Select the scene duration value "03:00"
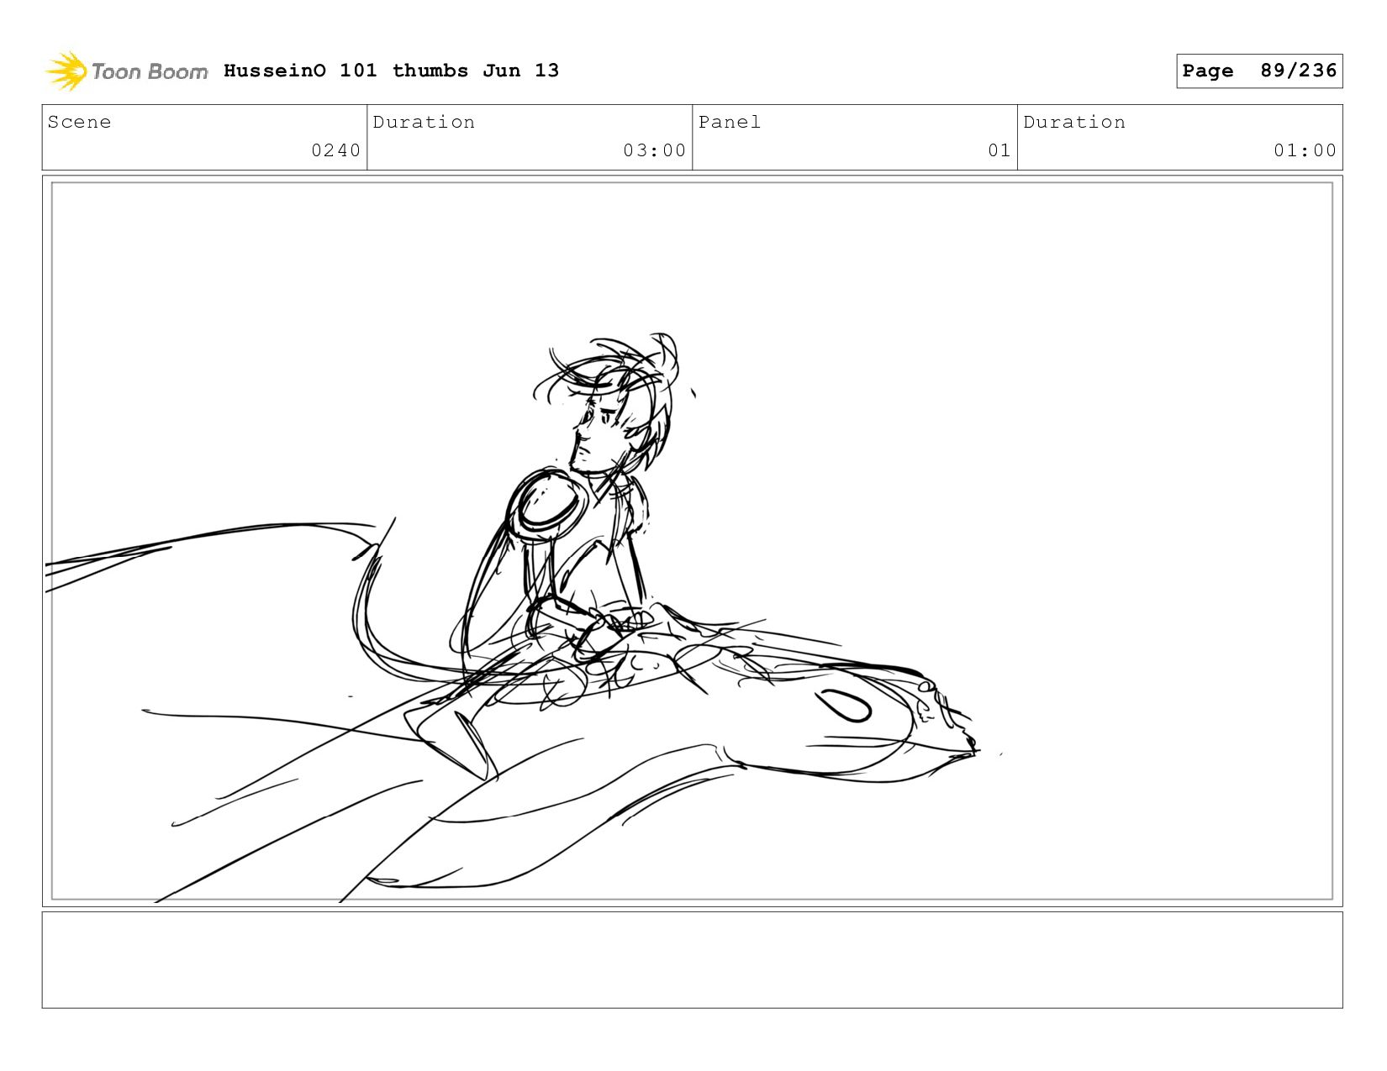The image size is (1387, 1071). [654, 150]
